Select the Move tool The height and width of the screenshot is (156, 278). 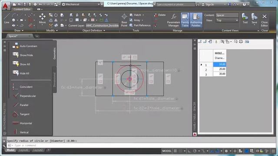[42, 19]
